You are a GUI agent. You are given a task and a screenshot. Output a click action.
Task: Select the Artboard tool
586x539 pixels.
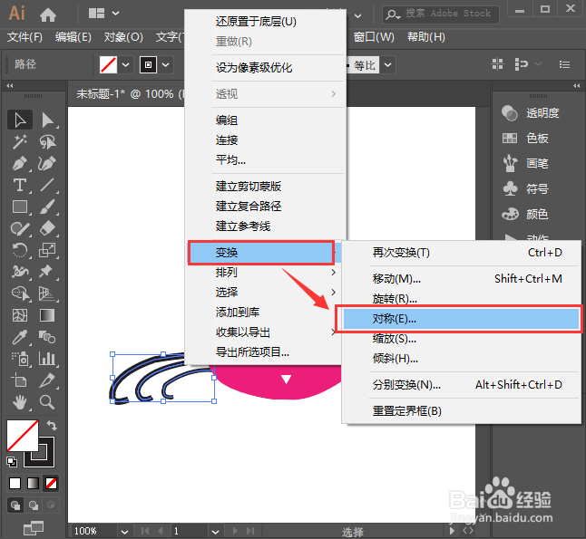[20, 380]
